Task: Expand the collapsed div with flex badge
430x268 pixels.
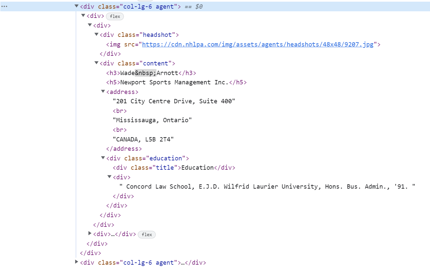Action: (90, 233)
